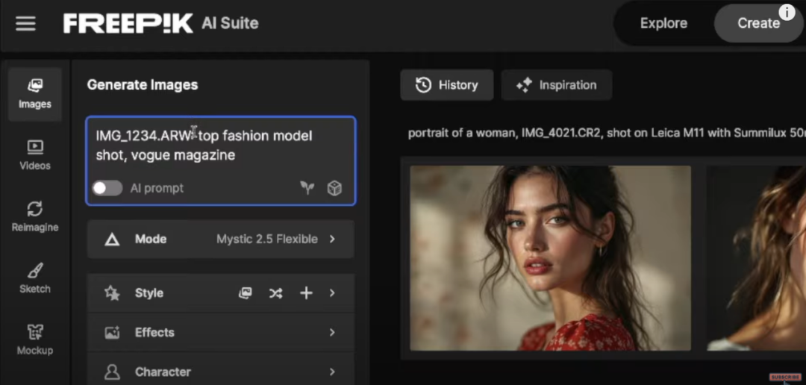Click the plant icon in prompt box
This screenshot has height=385, width=806.
click(x=307, y=188)
